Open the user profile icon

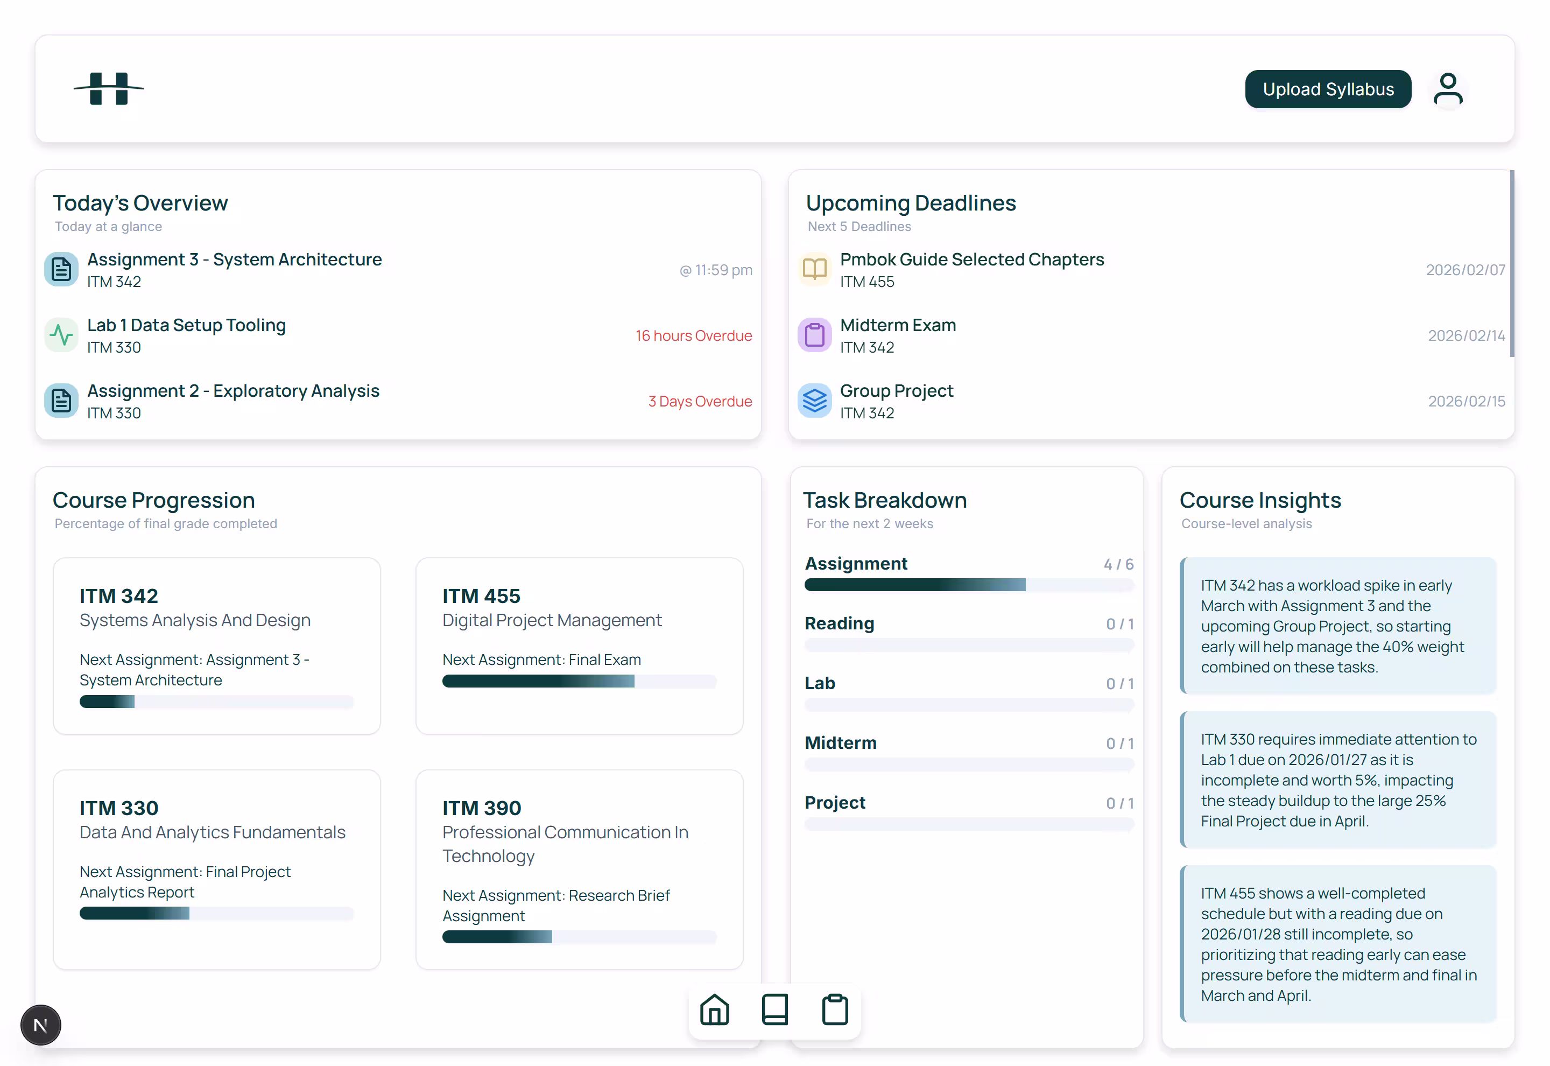pyautogui.click(x=1447, y=88)
